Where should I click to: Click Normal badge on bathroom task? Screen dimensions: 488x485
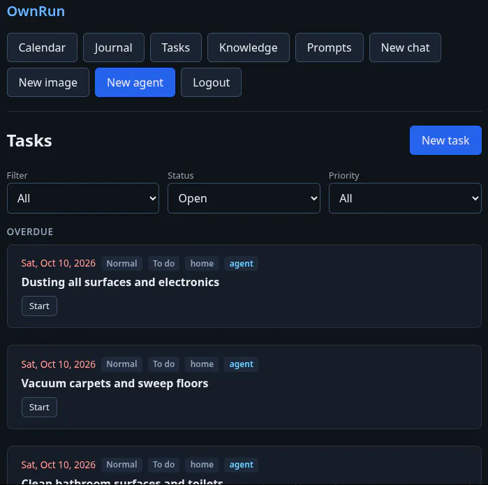click(121, 465)
